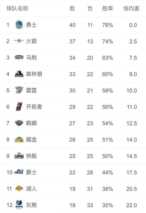Click the Timberwolves team logo
146x213 pixels.
coord(19,74)
